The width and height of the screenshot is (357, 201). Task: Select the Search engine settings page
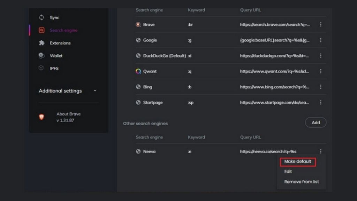(63, 30)
